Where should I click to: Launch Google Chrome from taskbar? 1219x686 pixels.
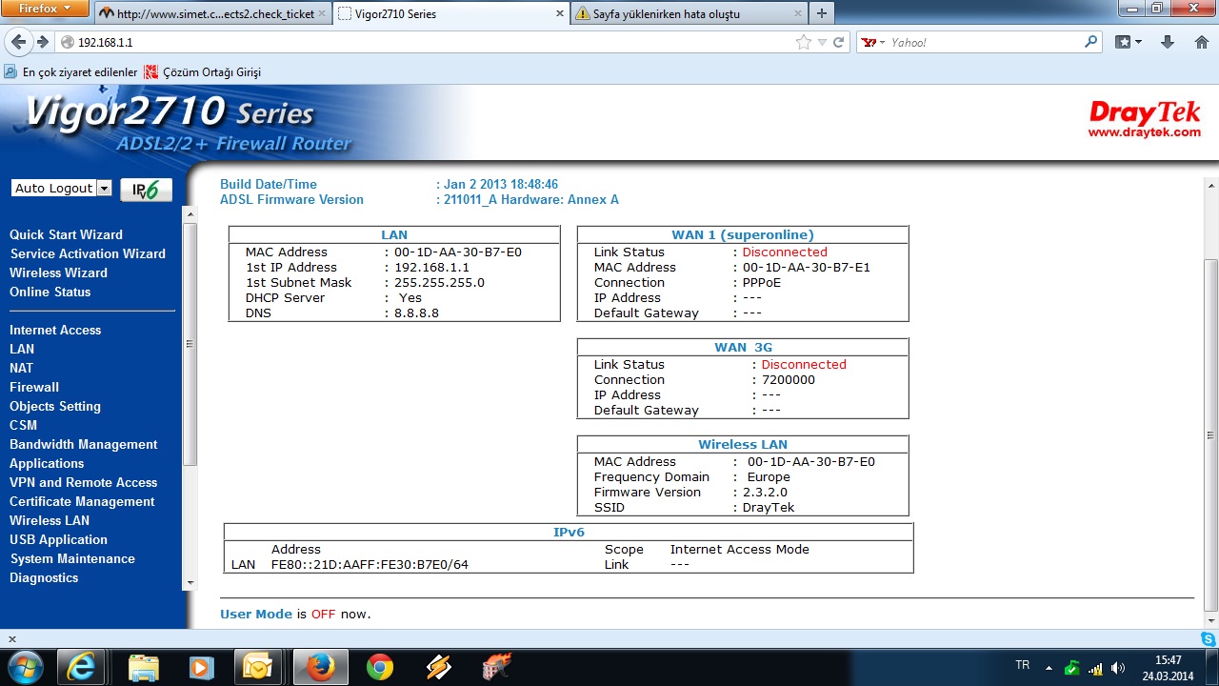[x=380, y=667]
